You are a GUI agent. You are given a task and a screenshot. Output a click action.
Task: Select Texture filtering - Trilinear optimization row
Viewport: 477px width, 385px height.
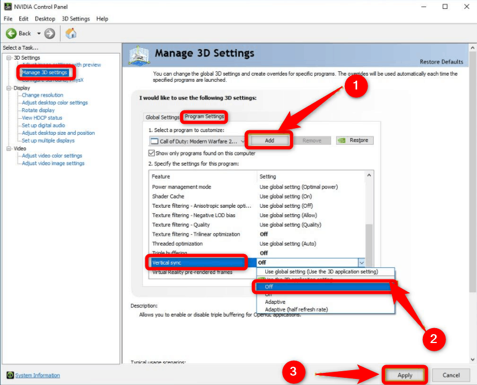click(x=257, y=234)
